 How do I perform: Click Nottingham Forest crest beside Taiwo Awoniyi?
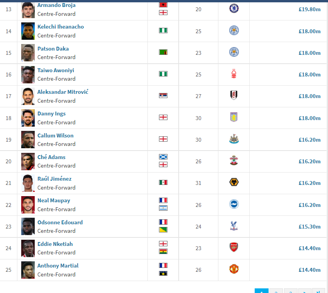234,74
